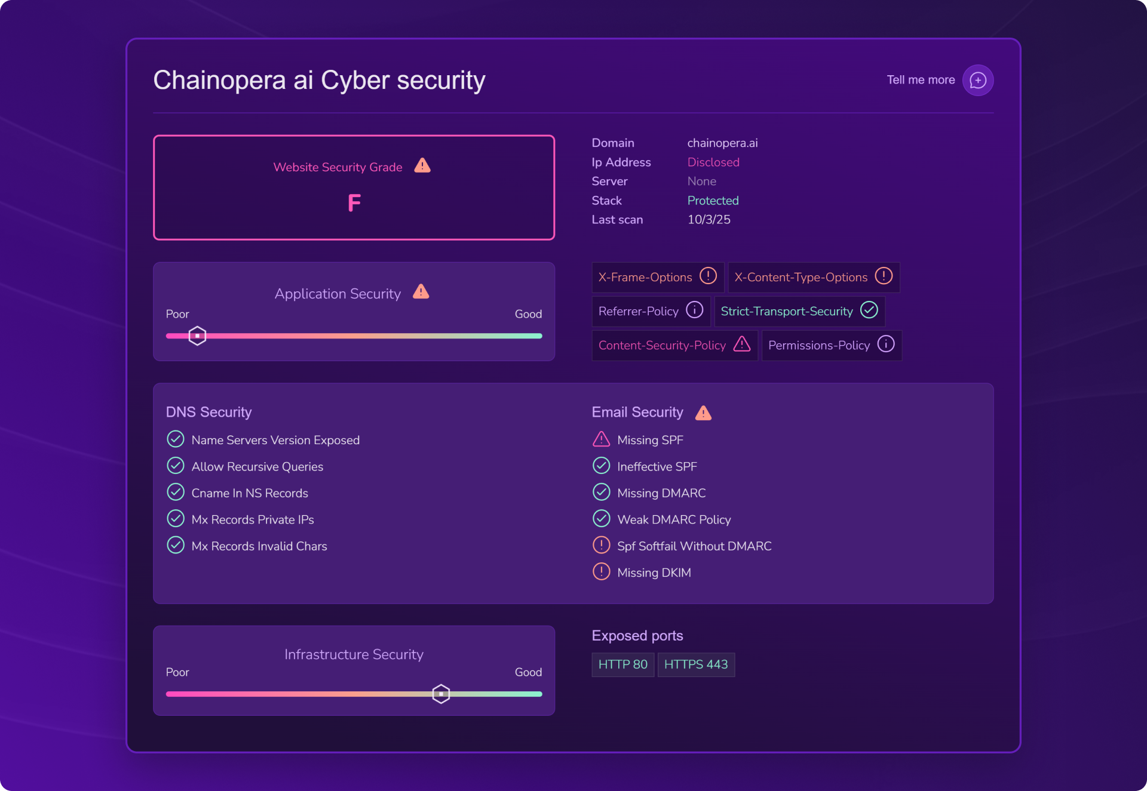Click the Missing DKIM alert circle

tap(601, 572)
